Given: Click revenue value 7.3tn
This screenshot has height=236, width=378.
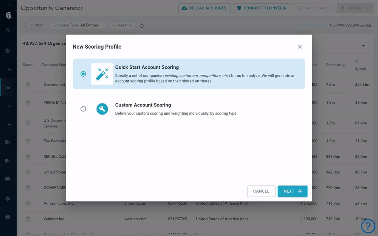Looking at the screenshot, I should tap(330, 85).
